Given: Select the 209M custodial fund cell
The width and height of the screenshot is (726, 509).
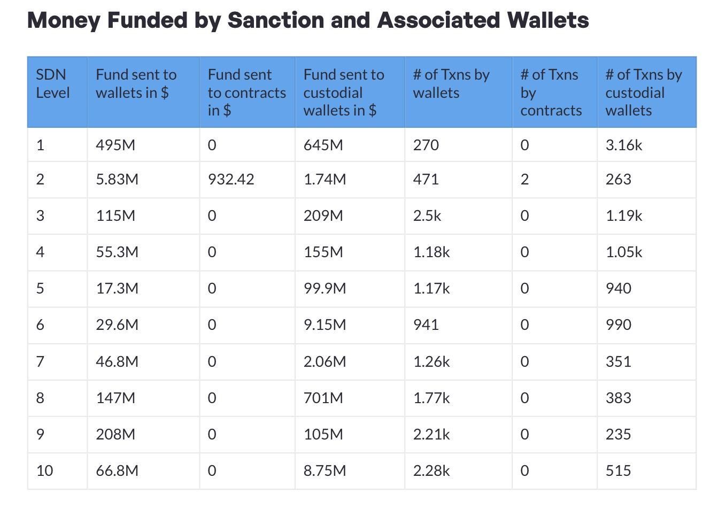Looking at the screenshot, I should 323,216.
